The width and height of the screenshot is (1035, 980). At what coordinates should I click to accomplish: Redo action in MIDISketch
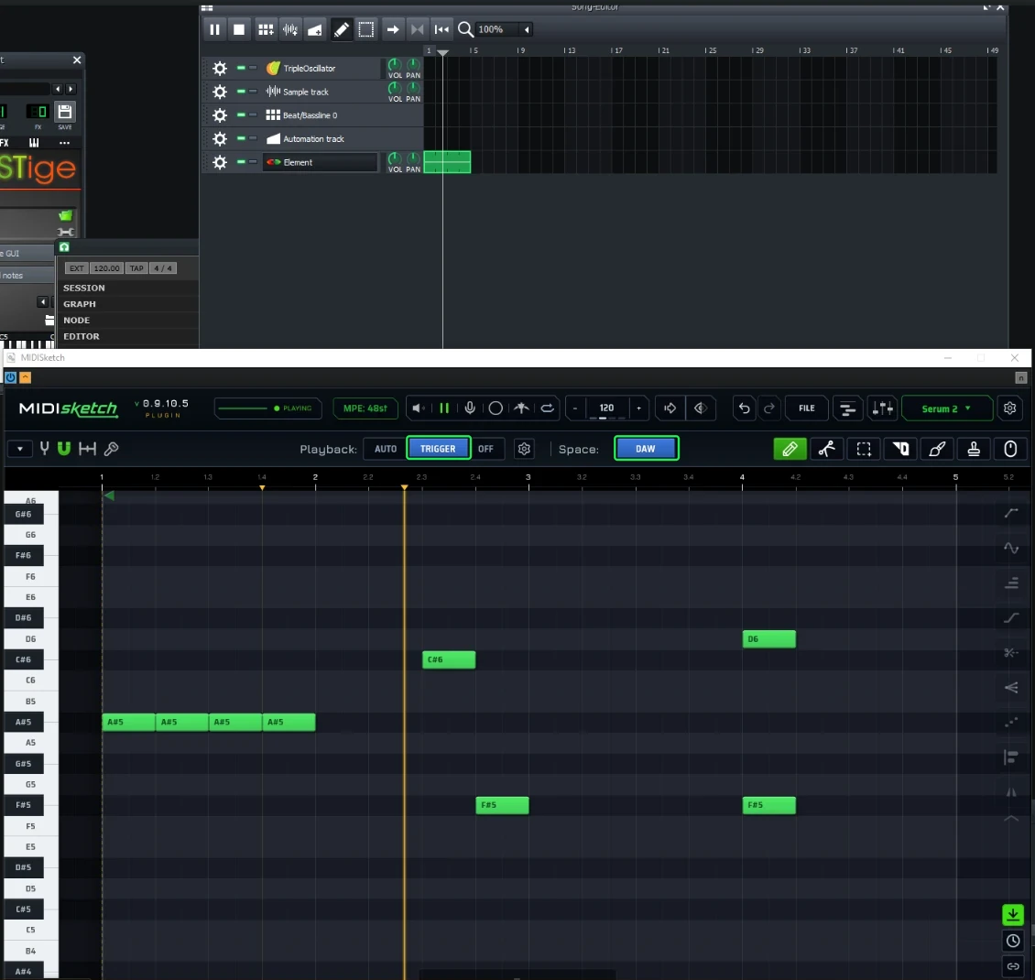[769, 408]
